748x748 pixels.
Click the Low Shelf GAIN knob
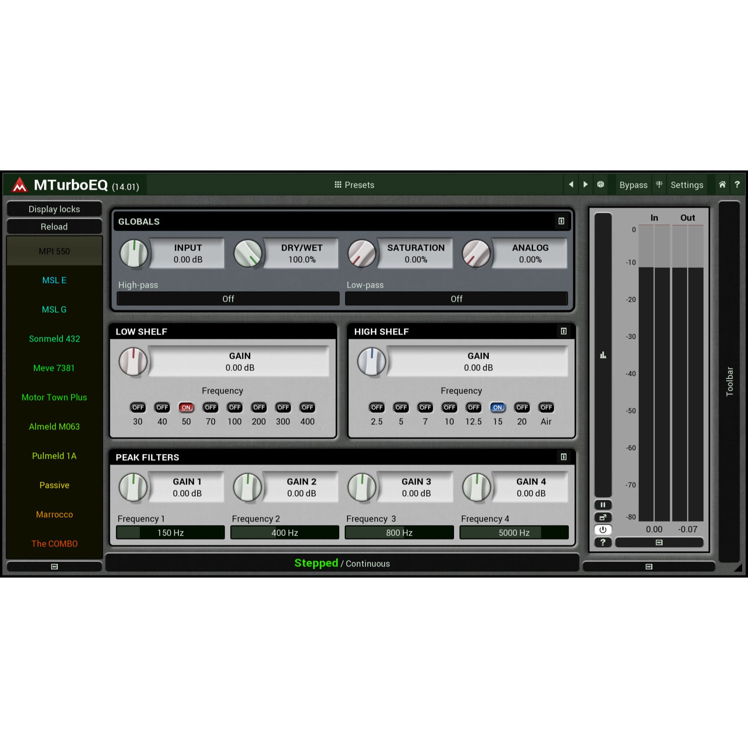(x=133, y=362)
